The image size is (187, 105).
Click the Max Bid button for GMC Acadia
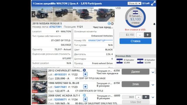click(136, 102)
